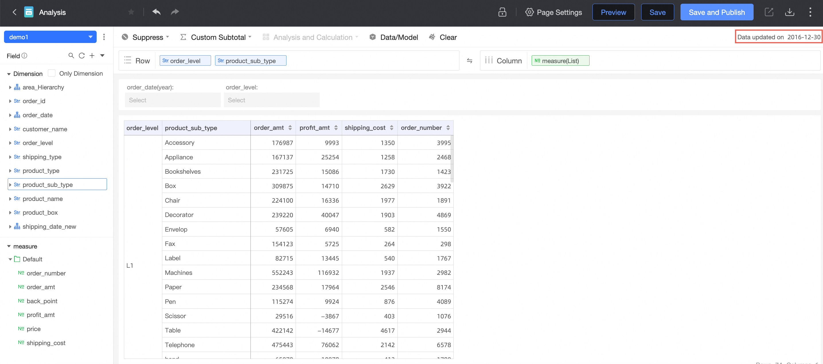
Task: Click the search fields magnifier icon
Action: pos(71,56)
